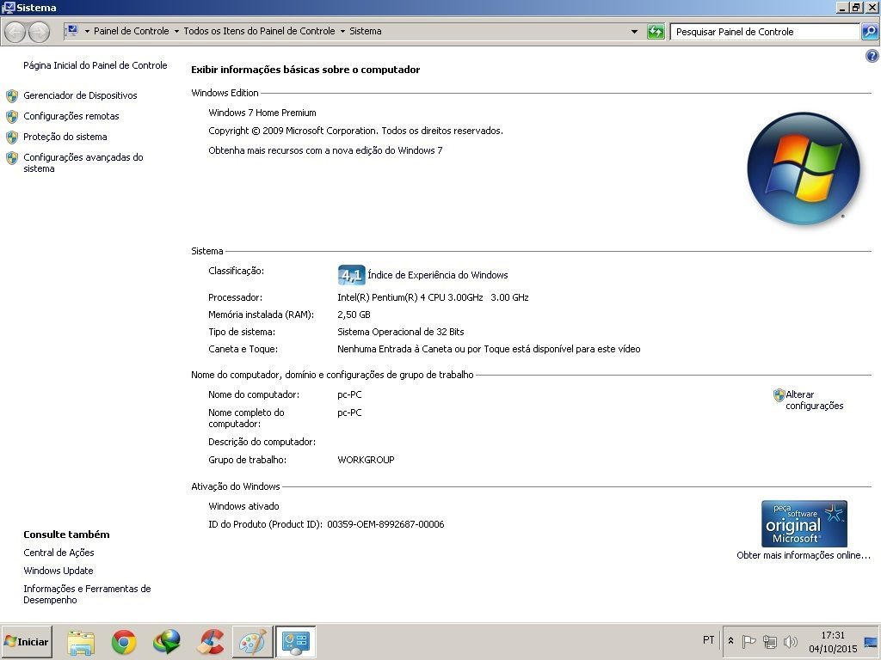Switch to Paint in the taskbar

point(253,641)
